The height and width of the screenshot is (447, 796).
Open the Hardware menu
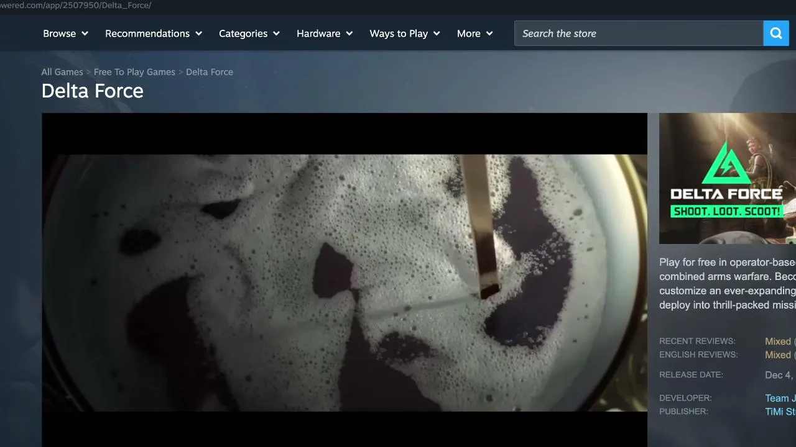click(x=325, y=34)
